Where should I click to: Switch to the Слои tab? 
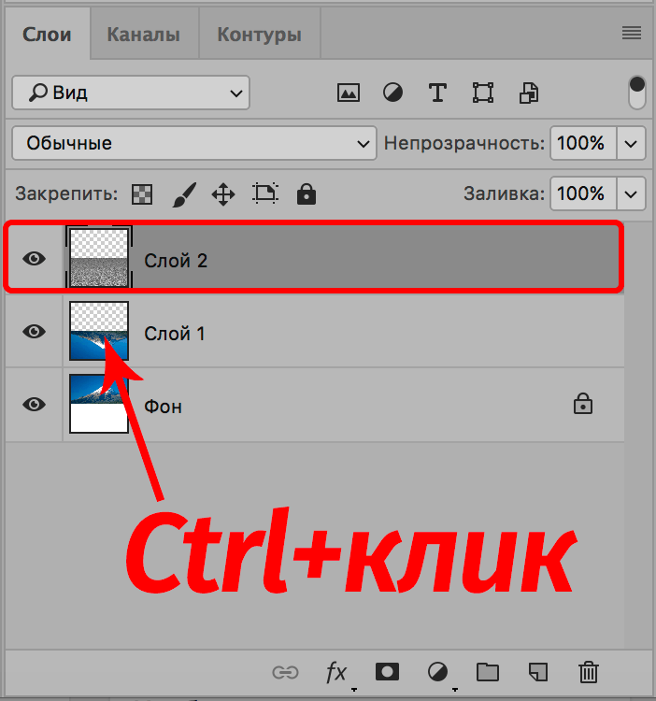[x=47, y=35]
